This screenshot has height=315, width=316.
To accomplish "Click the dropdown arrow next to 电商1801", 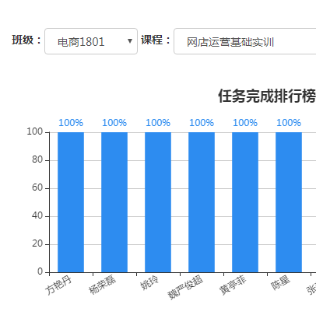I will pyautogui.click(x=130, y=41).
